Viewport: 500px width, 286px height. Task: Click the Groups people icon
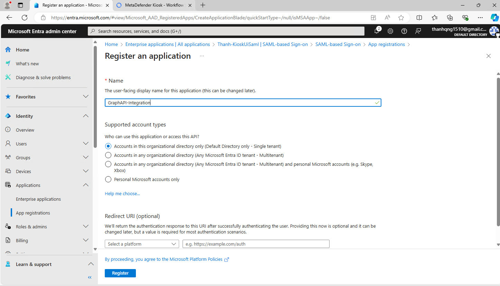8,158
